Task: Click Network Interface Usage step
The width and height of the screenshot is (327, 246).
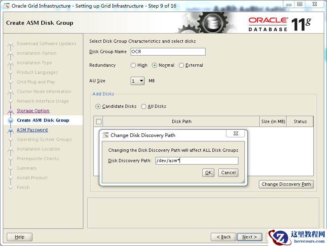Action: pyautogui.click(x=43, y=101)
